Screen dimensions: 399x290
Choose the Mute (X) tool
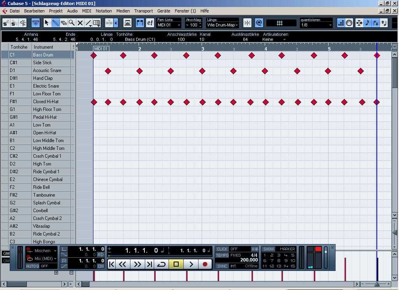80,23
